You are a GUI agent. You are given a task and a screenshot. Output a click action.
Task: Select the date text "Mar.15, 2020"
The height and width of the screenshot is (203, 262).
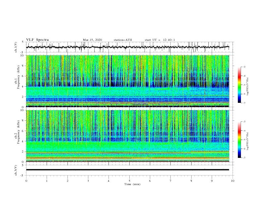[92, 40]
